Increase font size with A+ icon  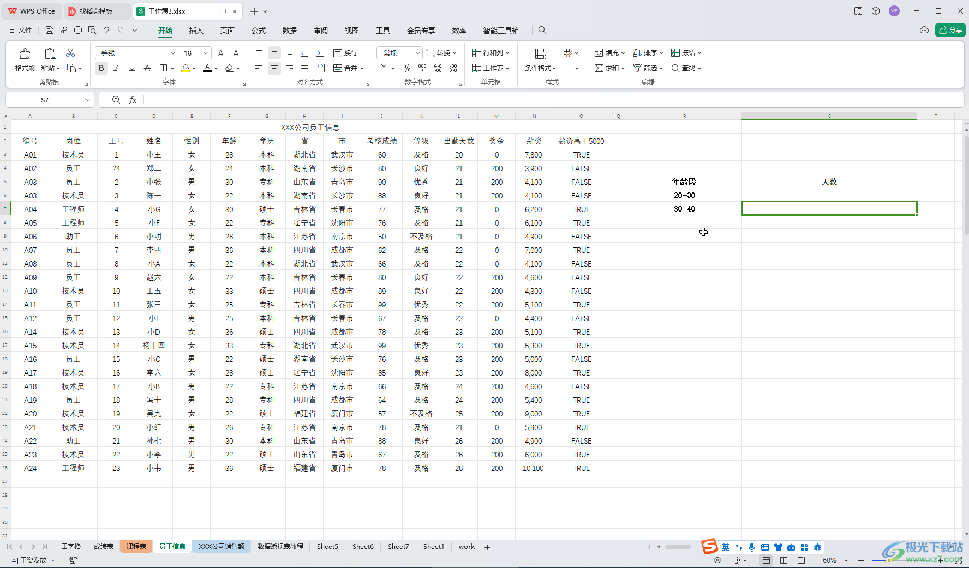(x=222, y=53)
